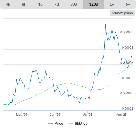Click the 0.000035 y-axis label
Viewport: 136px width, 131px height.
tap(127, 32)
